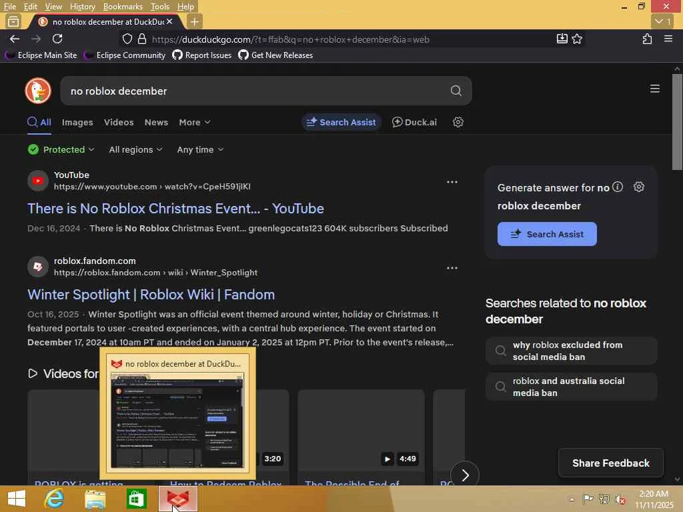Viewport: 683px width, 512px height.
Task: Open the Windows Start button
Action: pyautogui.click(x=17, y=499)
